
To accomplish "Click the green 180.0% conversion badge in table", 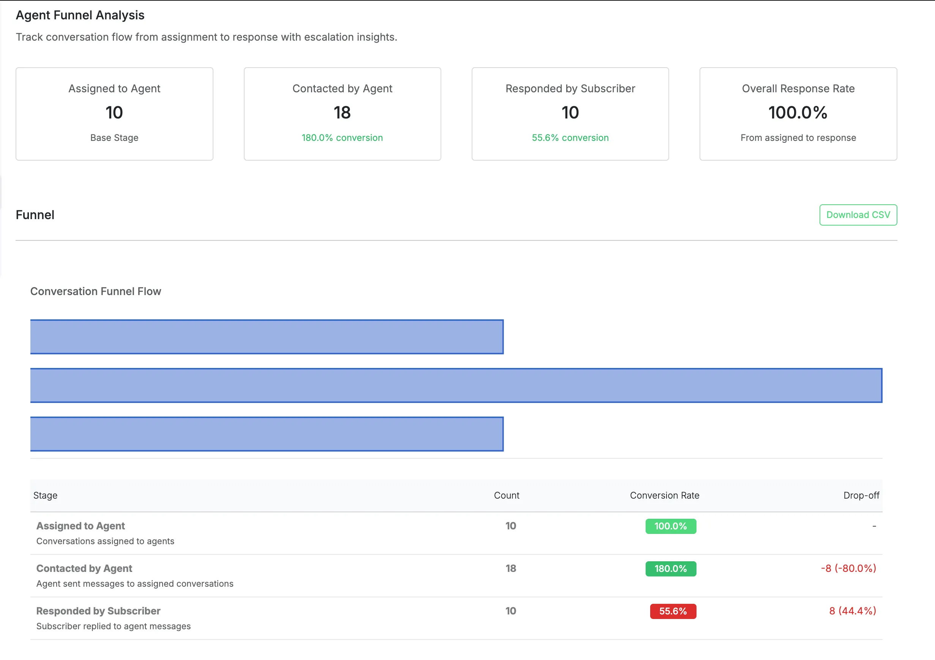I will [x=671, y=568].
